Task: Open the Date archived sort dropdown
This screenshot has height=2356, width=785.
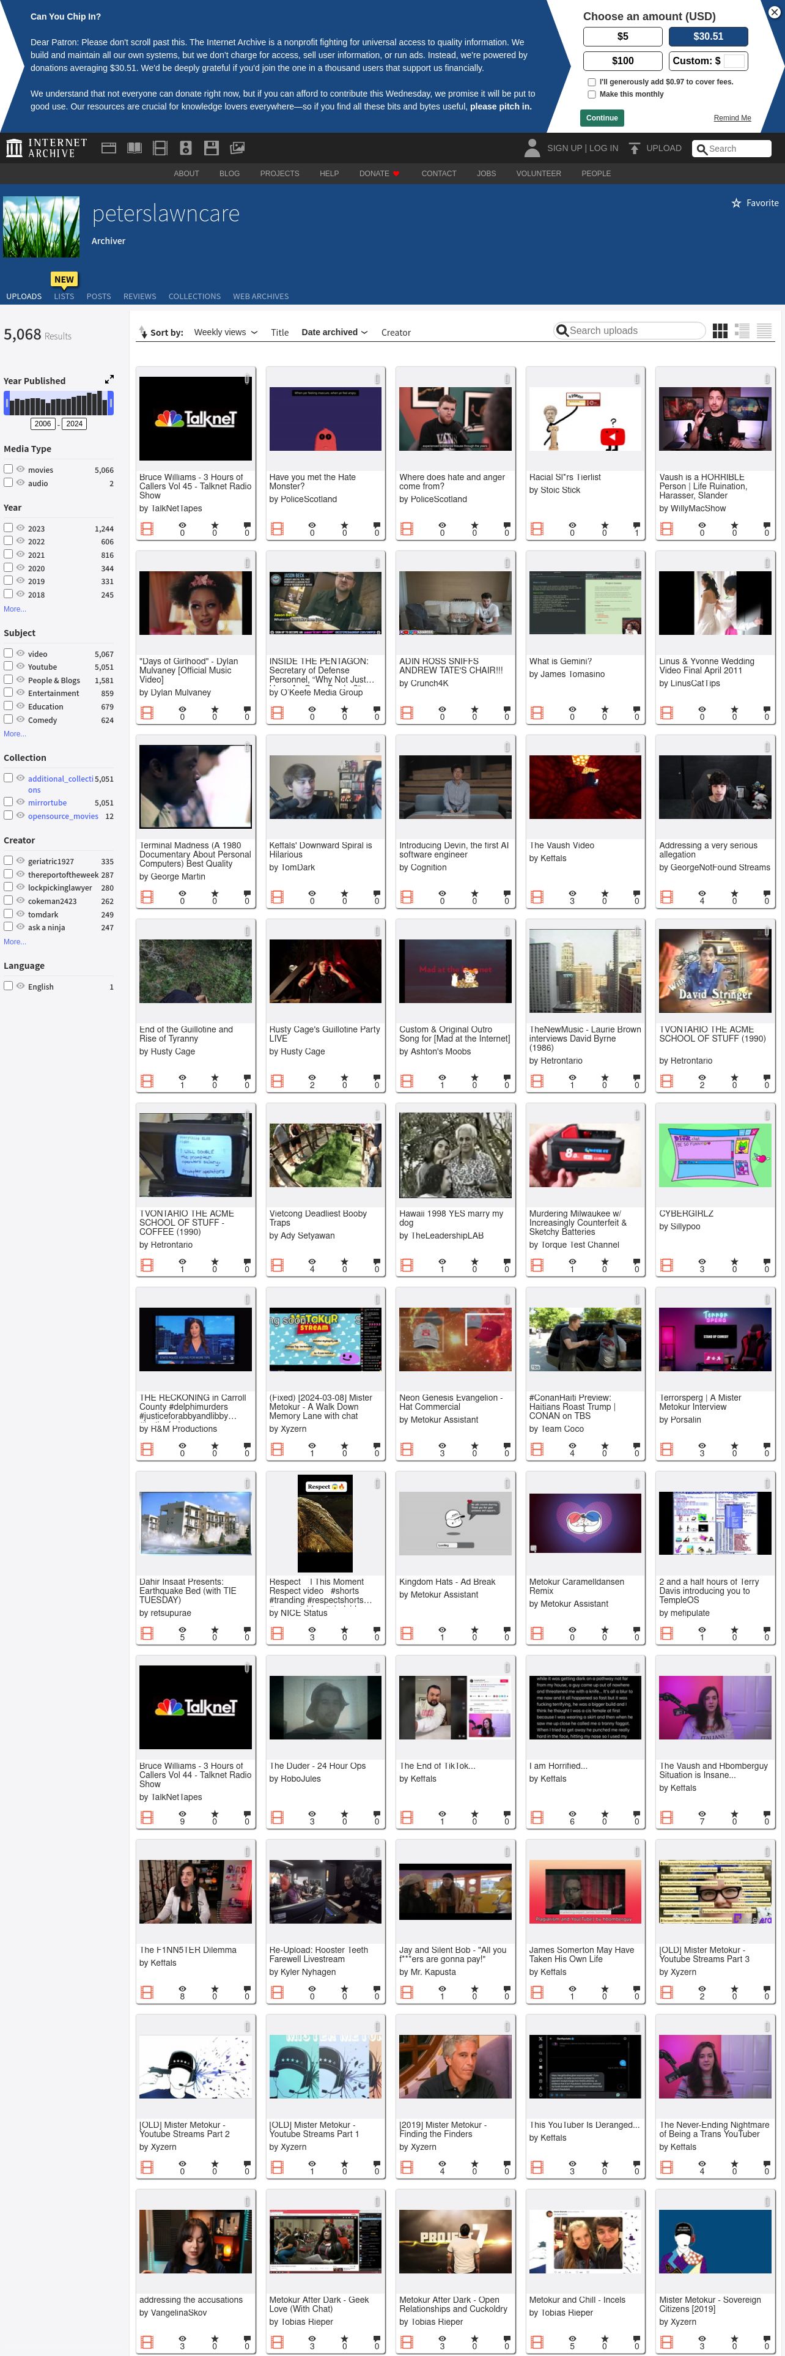Action: click(334, 332)
